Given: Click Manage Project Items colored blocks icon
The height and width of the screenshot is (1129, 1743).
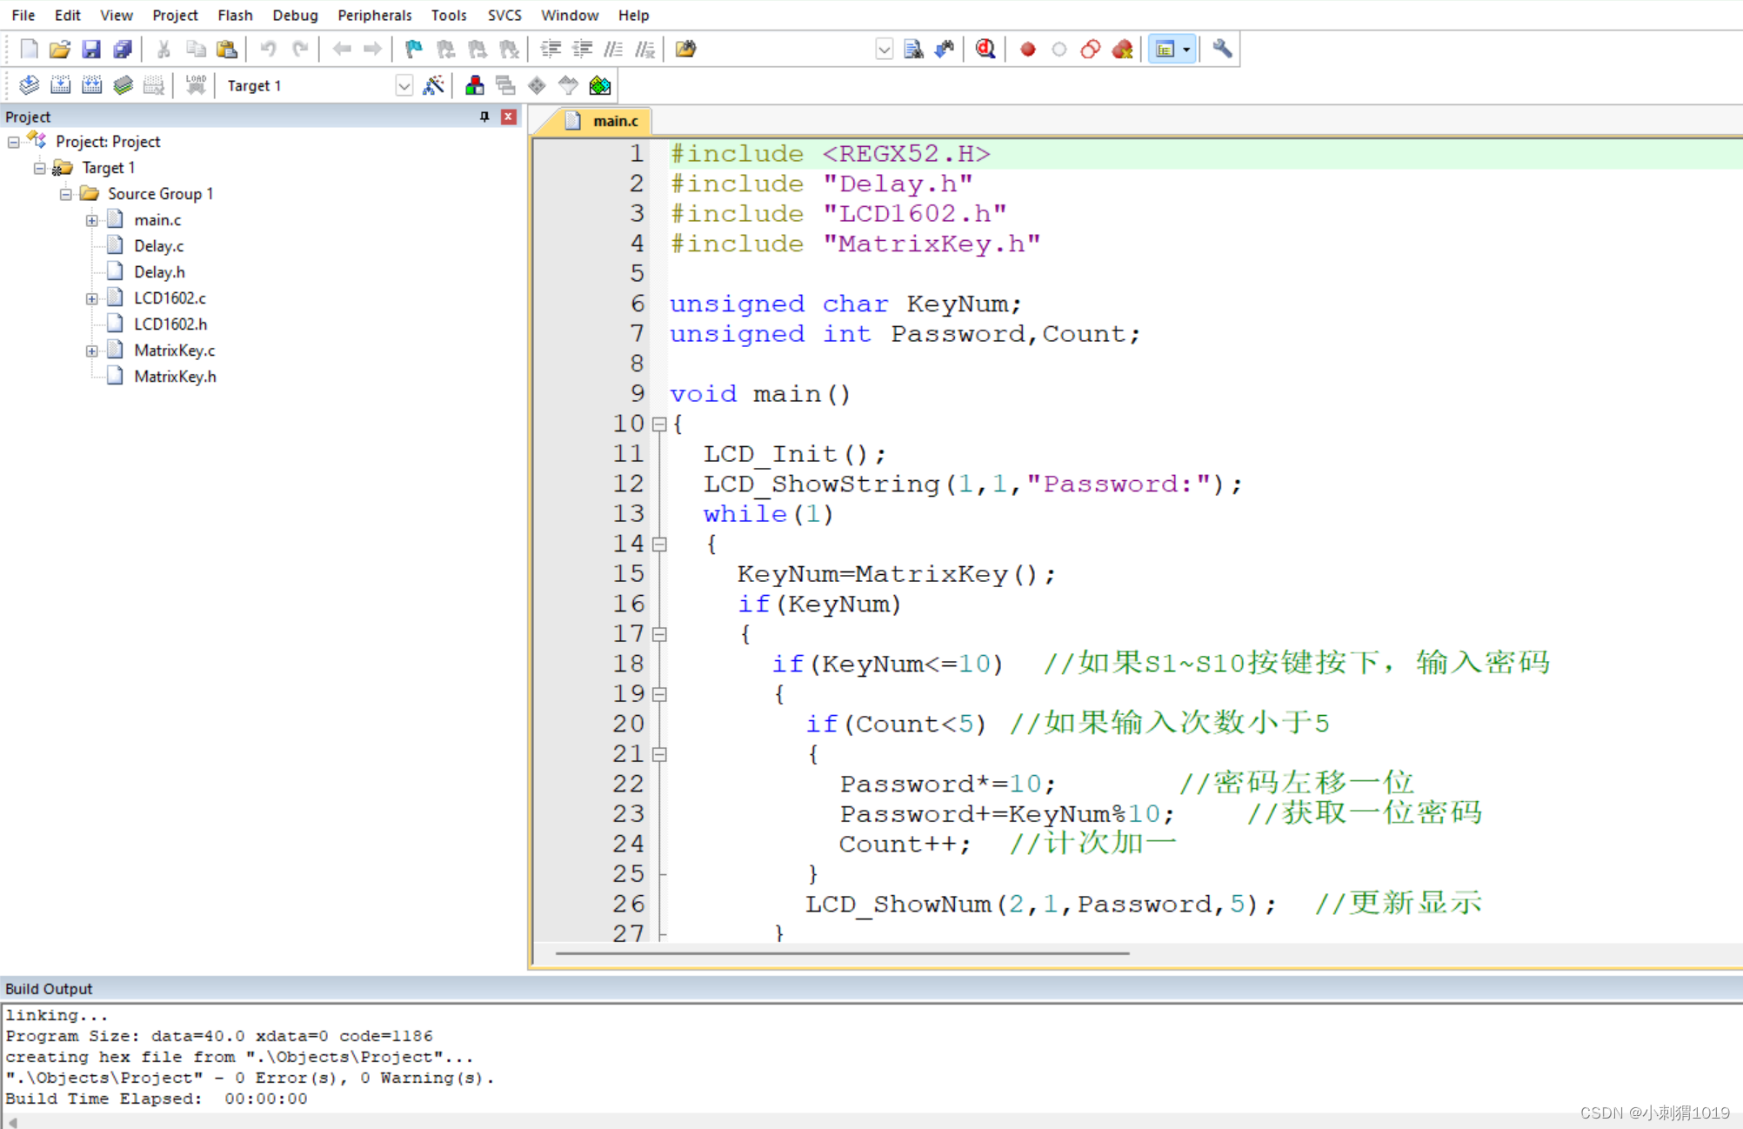Looking at the screenshot, I should tap(474, 85).
